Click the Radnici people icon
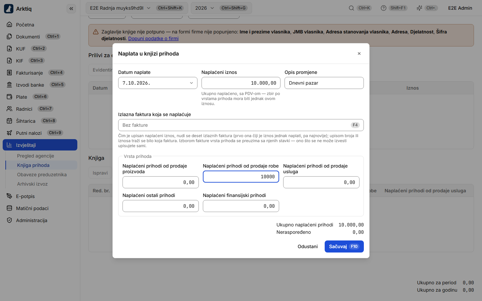The image size is (482, 301). (x=9, y=109)
